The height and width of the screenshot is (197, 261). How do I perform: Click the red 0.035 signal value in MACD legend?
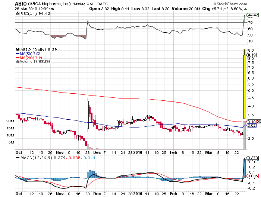(75, 158)
